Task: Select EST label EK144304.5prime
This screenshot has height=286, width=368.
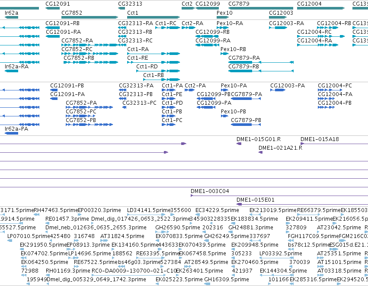Action: (283, 271)
